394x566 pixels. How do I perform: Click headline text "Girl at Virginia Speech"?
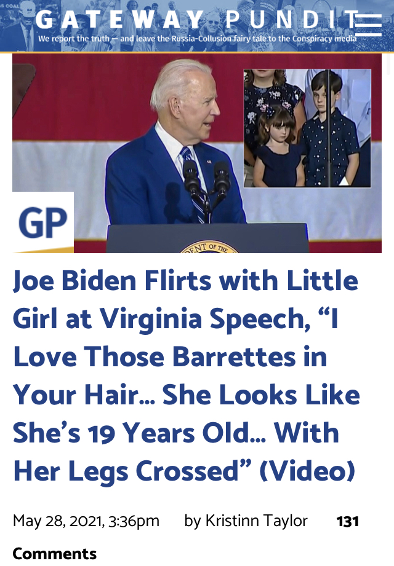tap(161, 319)
